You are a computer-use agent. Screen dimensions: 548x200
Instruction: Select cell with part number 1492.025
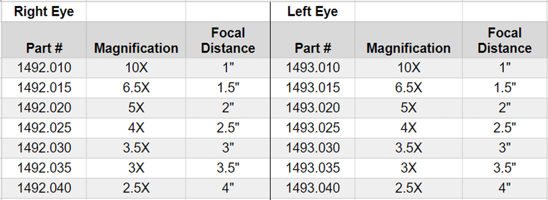click(x=44, y=128)
